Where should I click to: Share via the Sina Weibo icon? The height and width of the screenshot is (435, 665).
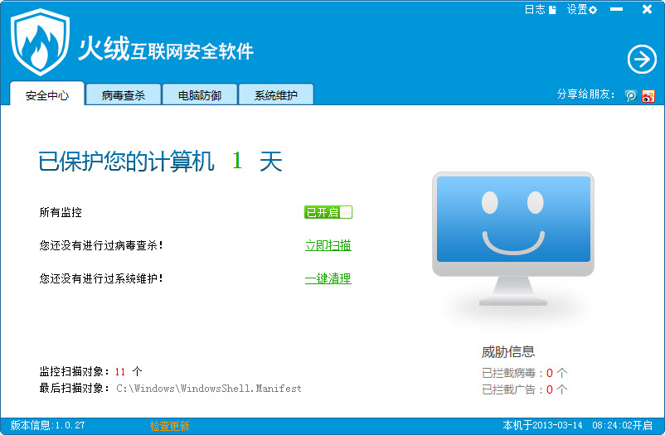(648, 96)
